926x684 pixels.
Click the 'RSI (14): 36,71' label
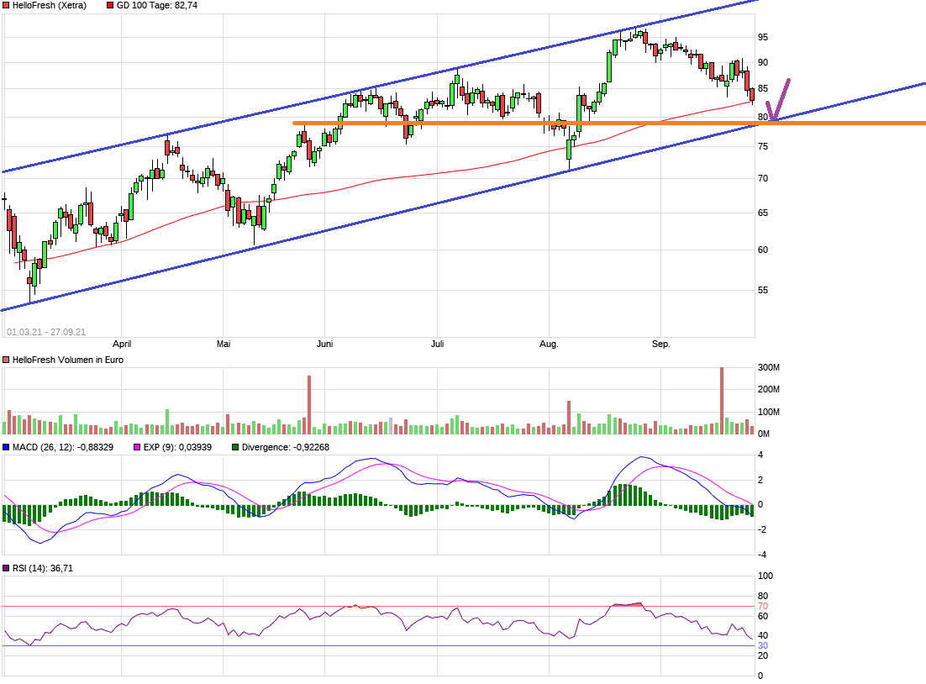click(43, 569)
